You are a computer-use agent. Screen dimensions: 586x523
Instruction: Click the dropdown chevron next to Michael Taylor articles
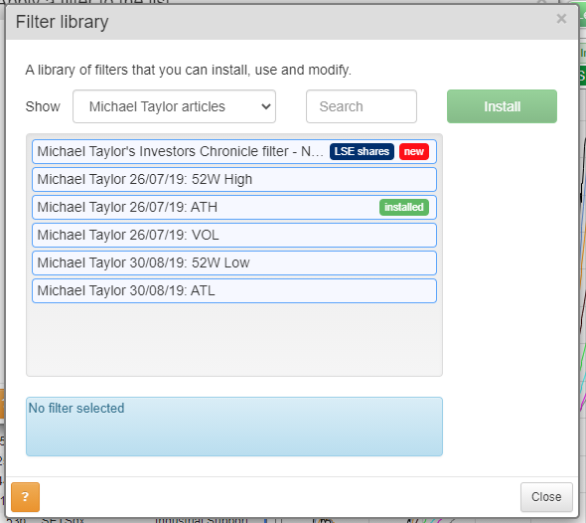point(266,106)
